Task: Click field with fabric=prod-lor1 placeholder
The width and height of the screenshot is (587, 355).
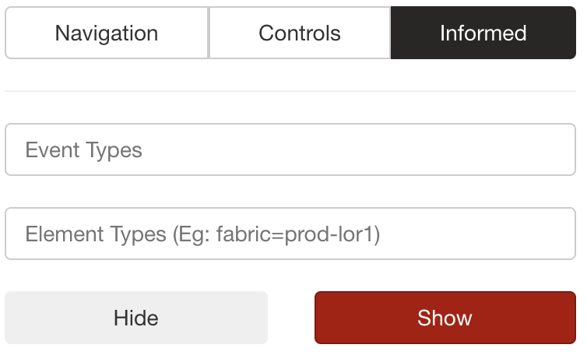Action: [290, 234]
